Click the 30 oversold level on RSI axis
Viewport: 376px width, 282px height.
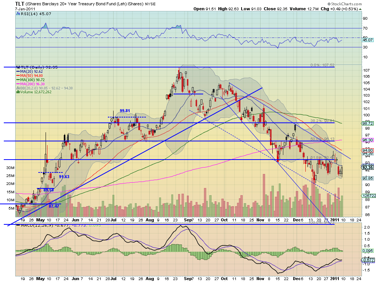(365, 47)
